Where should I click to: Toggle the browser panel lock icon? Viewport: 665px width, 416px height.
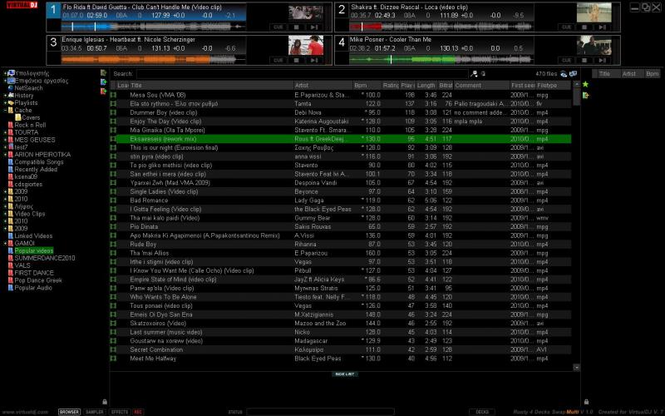click(105, 402)
